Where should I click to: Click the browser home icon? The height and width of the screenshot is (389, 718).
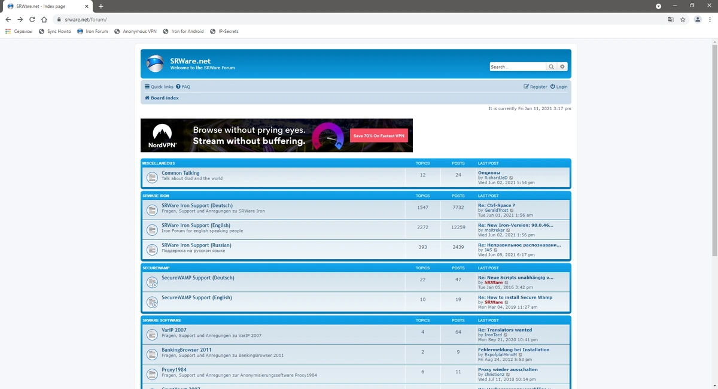tap(44, 19)
